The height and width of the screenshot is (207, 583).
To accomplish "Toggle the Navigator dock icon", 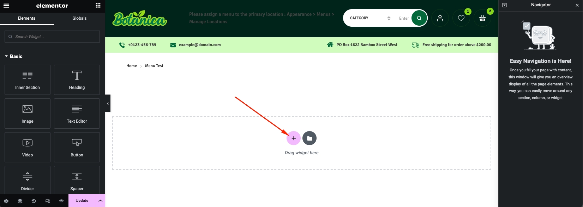I will pos(505,5).
